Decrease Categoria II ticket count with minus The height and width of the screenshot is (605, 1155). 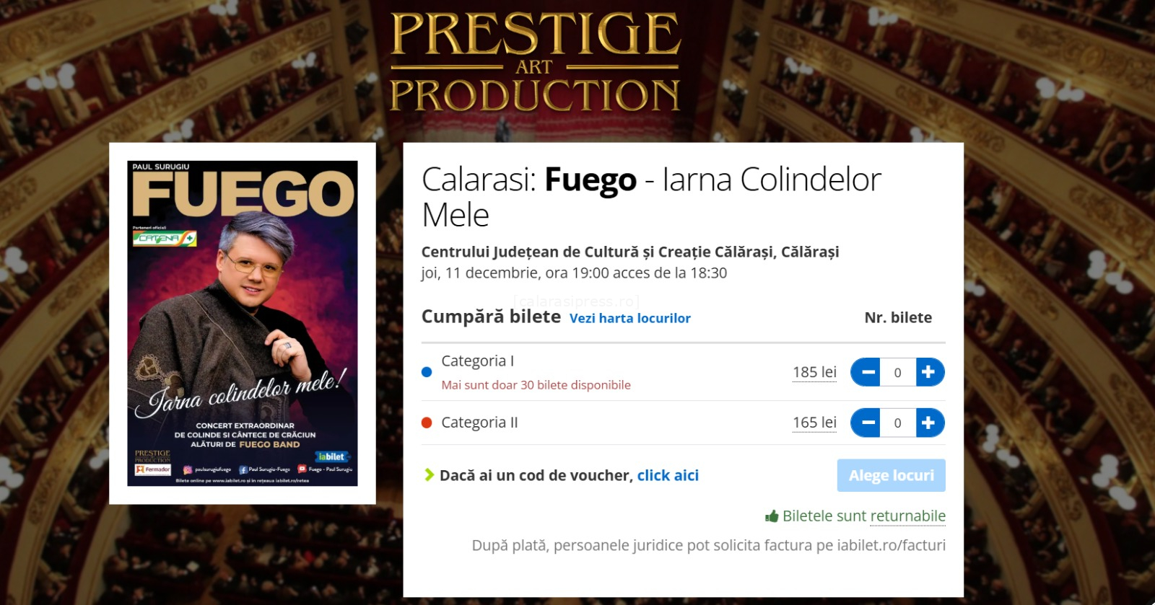tap(866, 423)
